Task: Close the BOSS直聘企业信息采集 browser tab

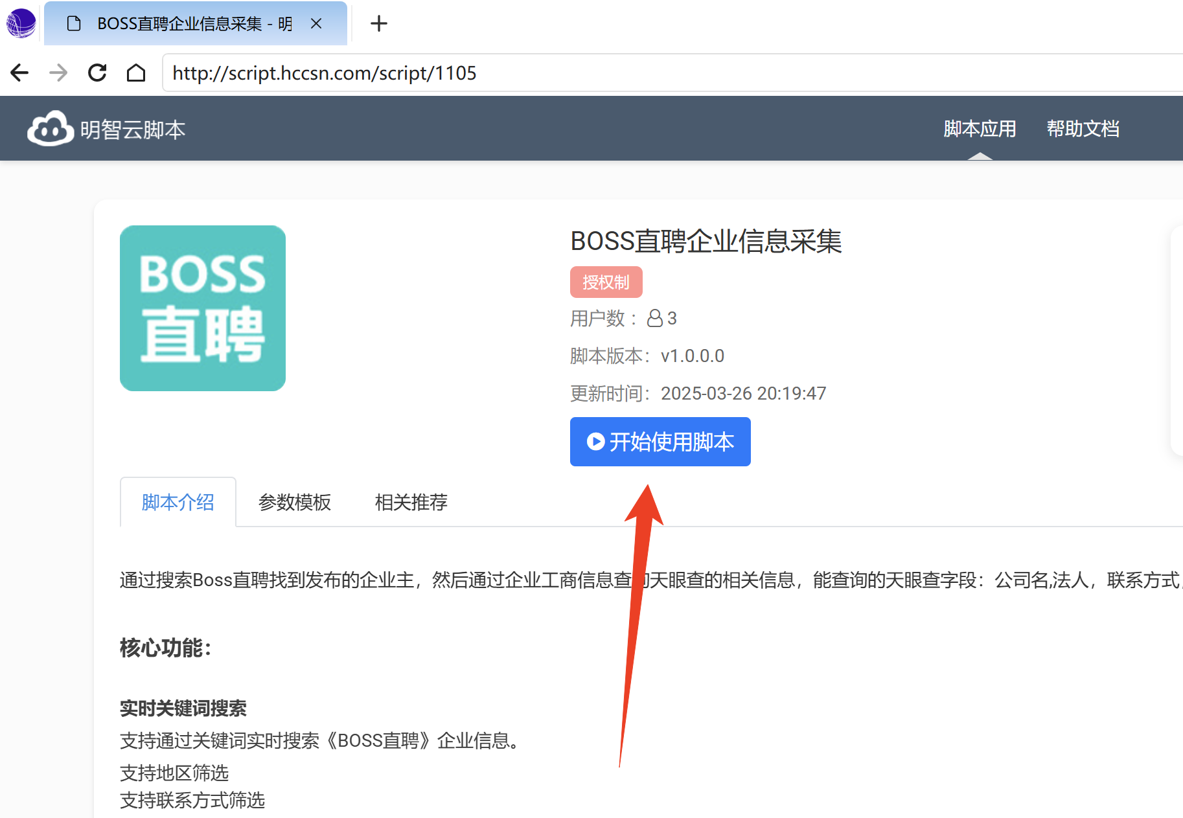Action: (x=316, y=24)
